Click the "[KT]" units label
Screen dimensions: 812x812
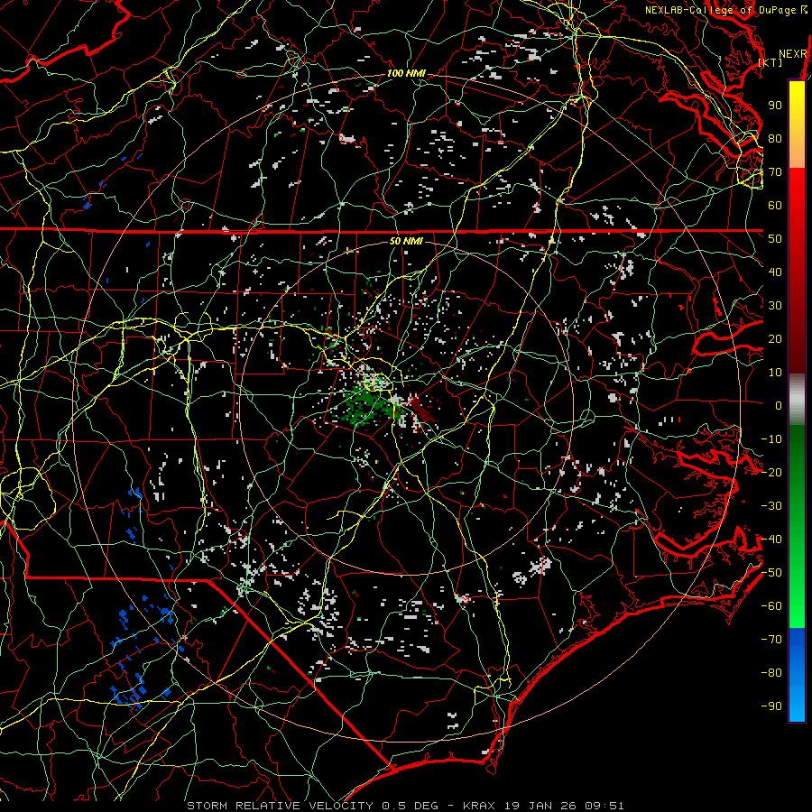[770, 62]
